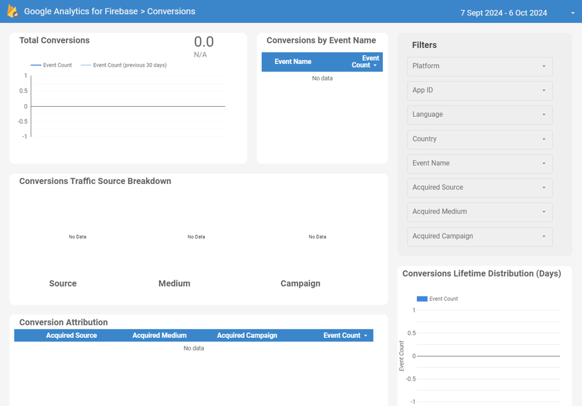582x406 pixels.
Task: Click the Conversions Traffic Source Breakdown heading
Action: click(95, 181)
